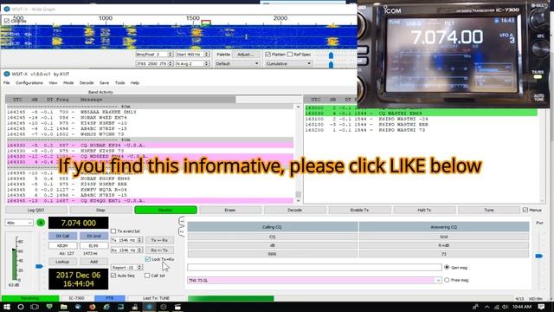Toggle the Controls checkbox in Wide Graph

7,21
